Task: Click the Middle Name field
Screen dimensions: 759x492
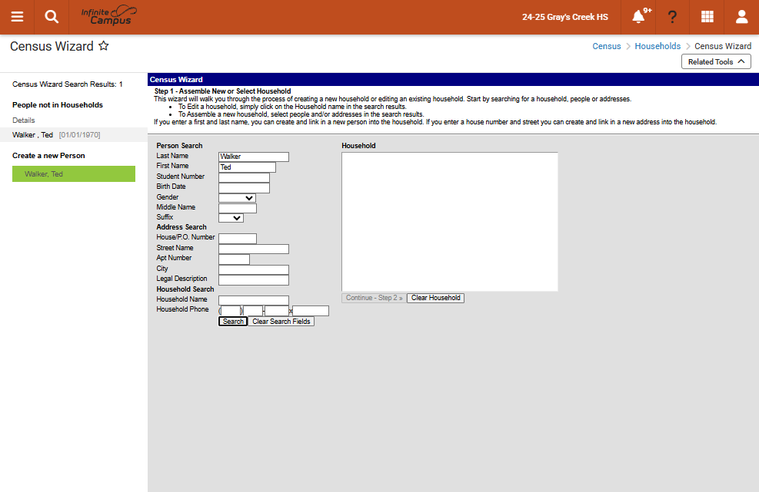Action: coord(238,208)
